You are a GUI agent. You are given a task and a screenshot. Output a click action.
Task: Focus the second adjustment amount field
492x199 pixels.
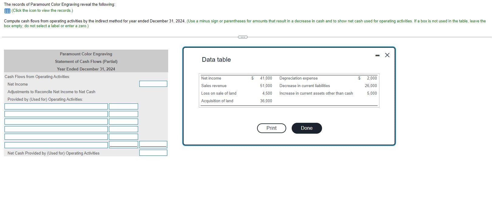(x=124, y=114)
